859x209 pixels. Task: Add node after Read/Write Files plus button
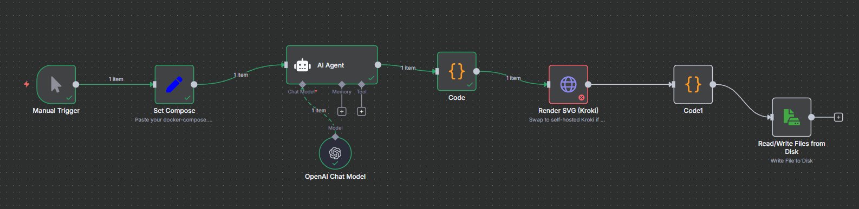[x=838, y=117]
